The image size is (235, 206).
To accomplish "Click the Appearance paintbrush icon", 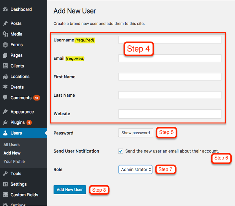I will (5, 112).
